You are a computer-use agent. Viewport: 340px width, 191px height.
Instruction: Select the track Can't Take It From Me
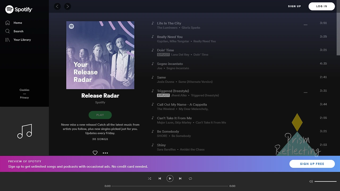174,118
